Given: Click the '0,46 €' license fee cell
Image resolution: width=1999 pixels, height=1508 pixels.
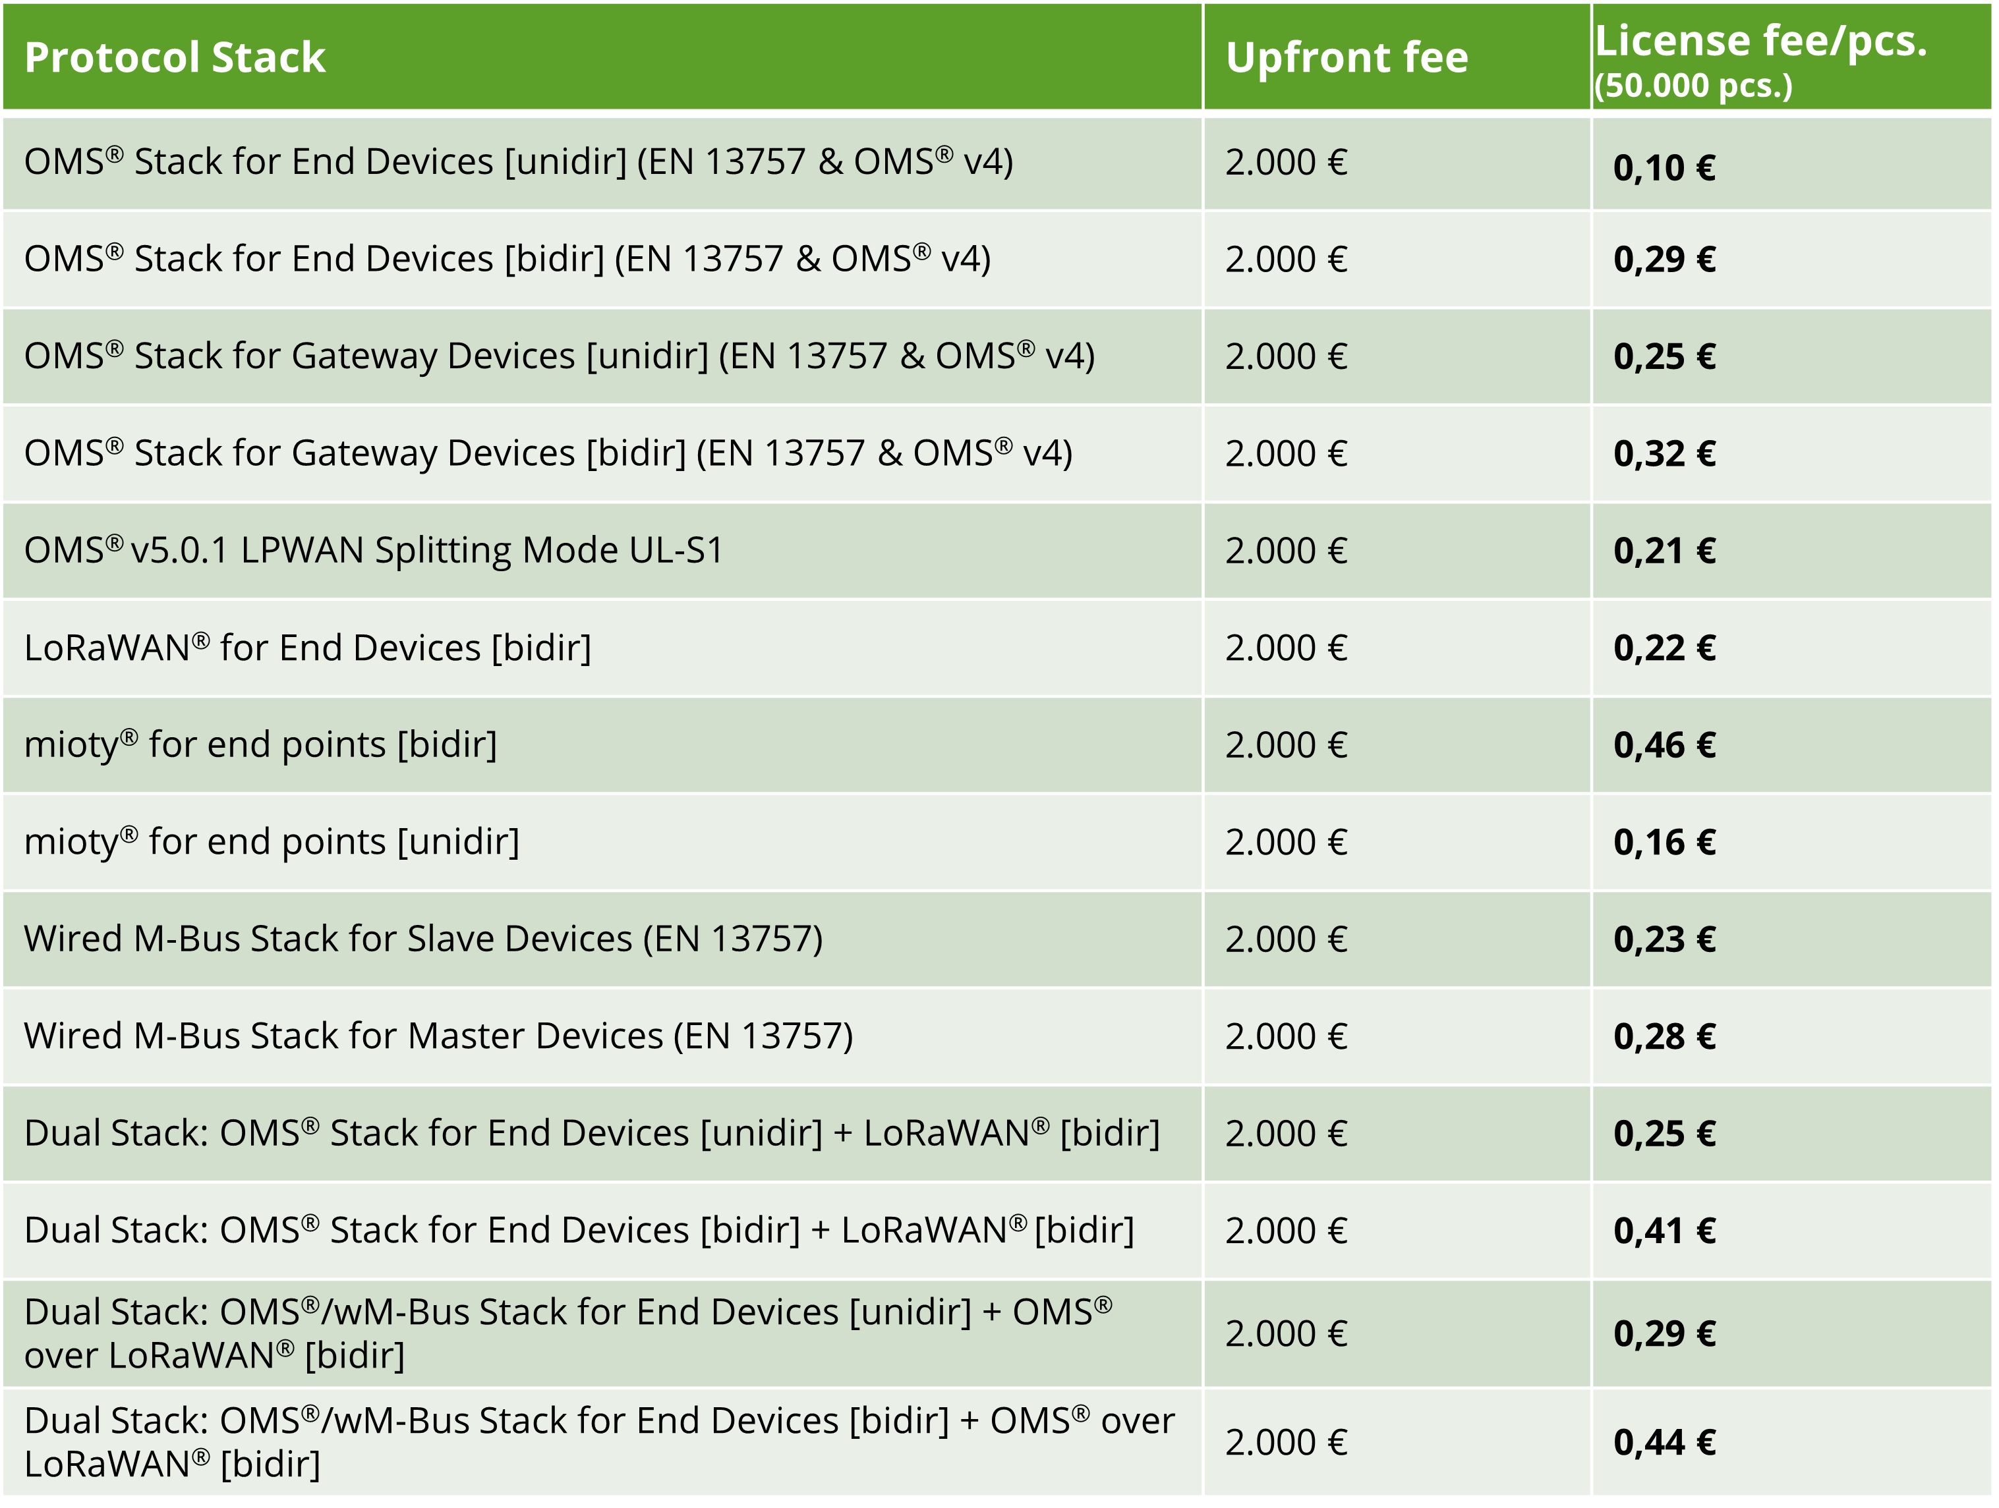Looking at the screenshot, I should tap(1665, 745).
